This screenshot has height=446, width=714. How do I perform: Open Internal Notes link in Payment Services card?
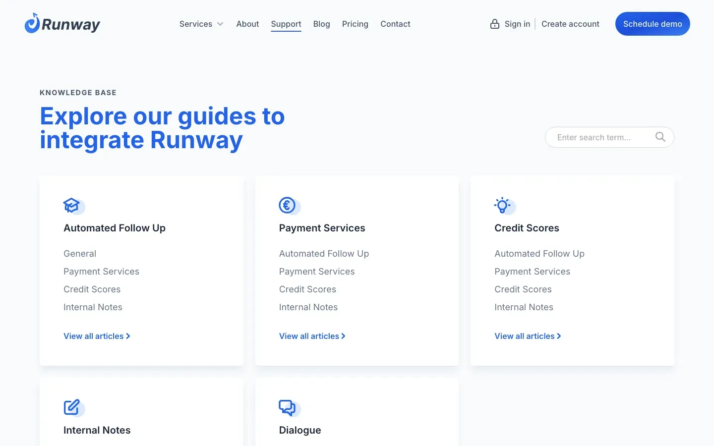[308, 307]
